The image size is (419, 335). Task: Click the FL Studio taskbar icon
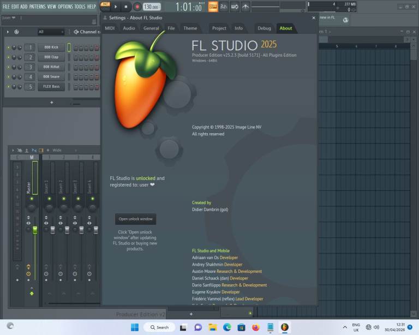[x=284, y=327]
